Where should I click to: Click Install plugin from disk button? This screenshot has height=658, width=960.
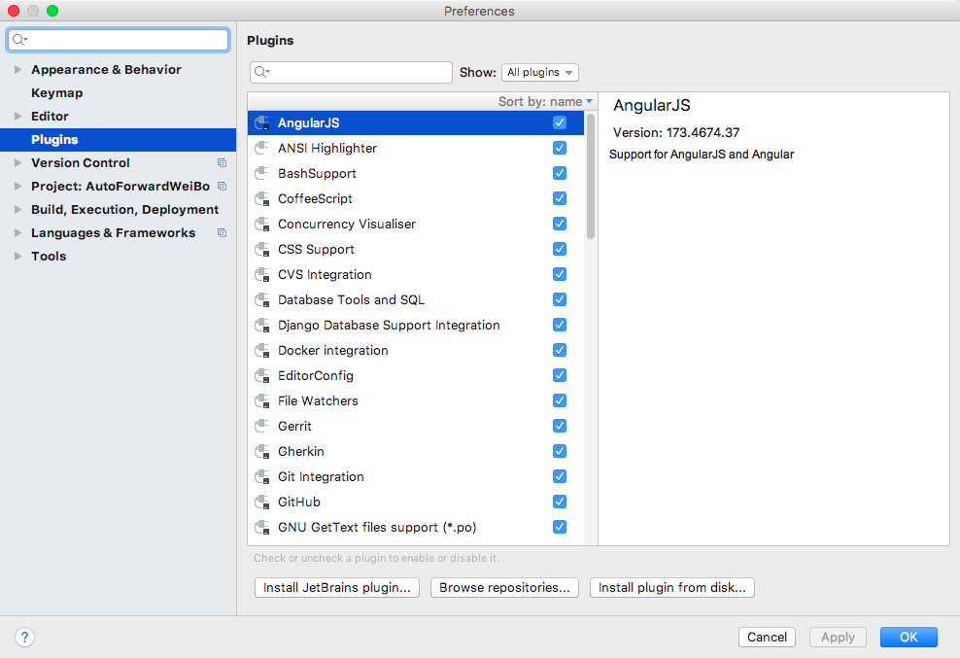tap(671, 588)
